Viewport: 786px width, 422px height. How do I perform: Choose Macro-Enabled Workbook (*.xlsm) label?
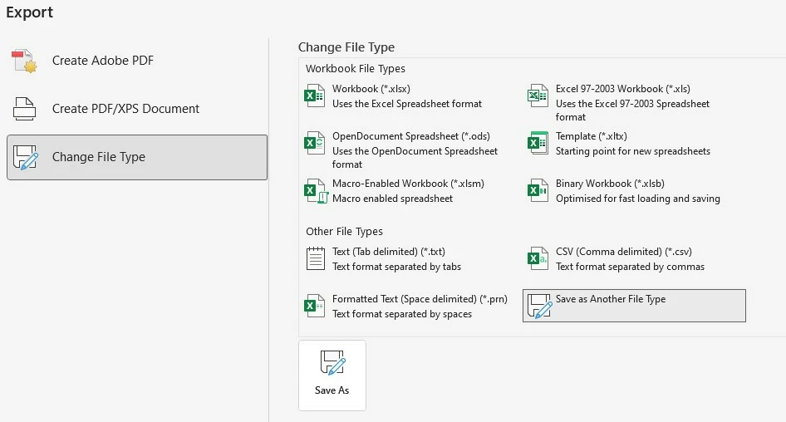point(408,184)
